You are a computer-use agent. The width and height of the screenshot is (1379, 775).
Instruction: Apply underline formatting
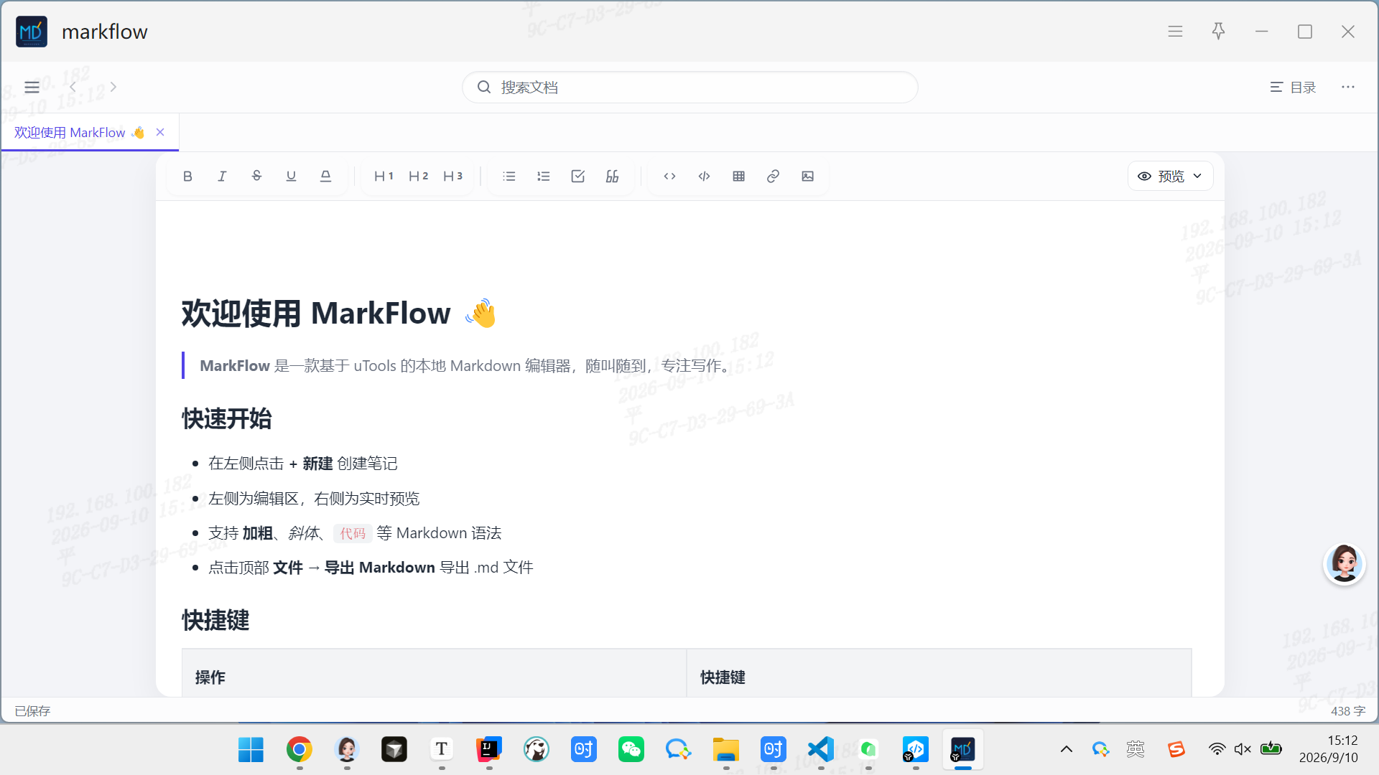click(291, 177)
